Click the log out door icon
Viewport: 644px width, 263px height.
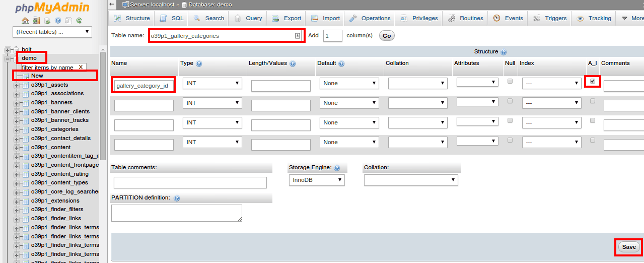36,21
